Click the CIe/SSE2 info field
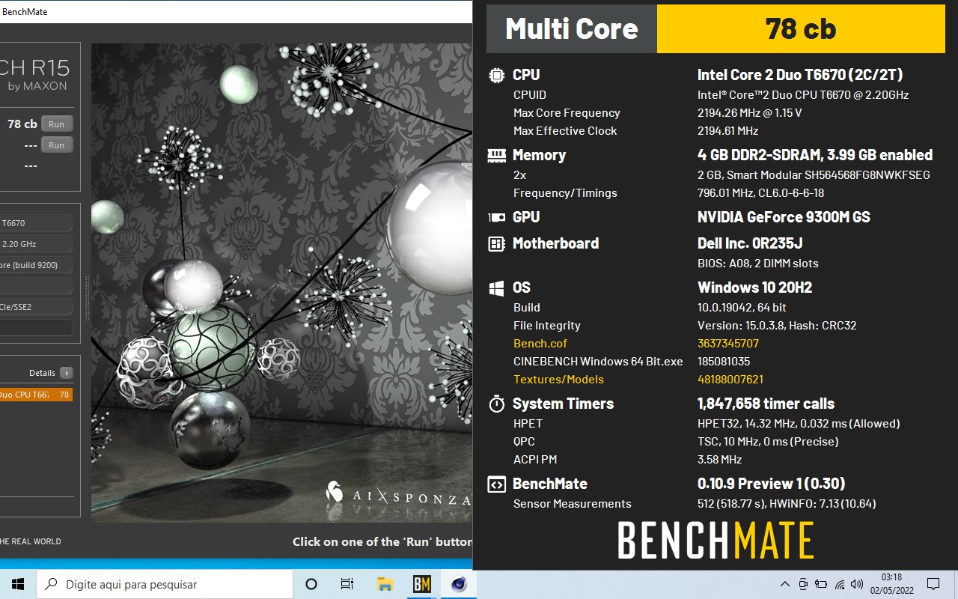 pyautogui.click(x=36, y=307)
